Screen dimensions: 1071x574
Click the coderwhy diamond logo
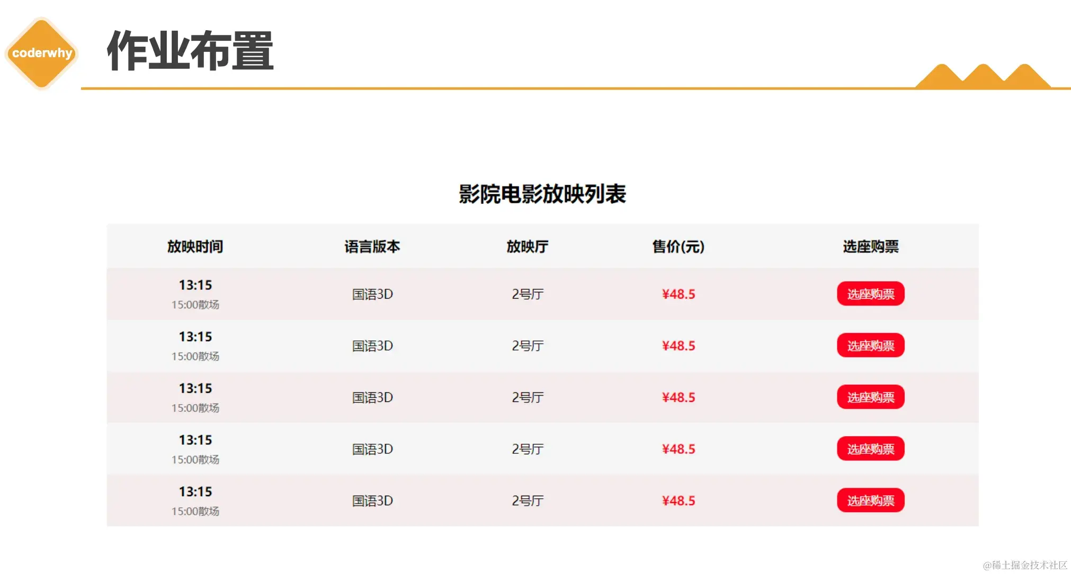42,53
